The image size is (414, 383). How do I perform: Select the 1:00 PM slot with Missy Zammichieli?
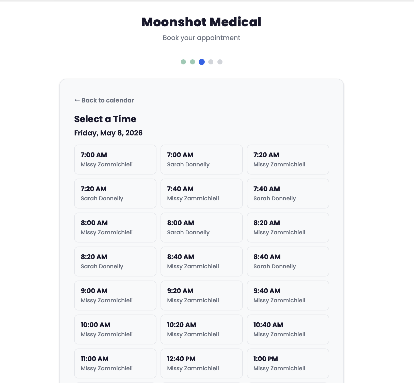tap(288, 363)
